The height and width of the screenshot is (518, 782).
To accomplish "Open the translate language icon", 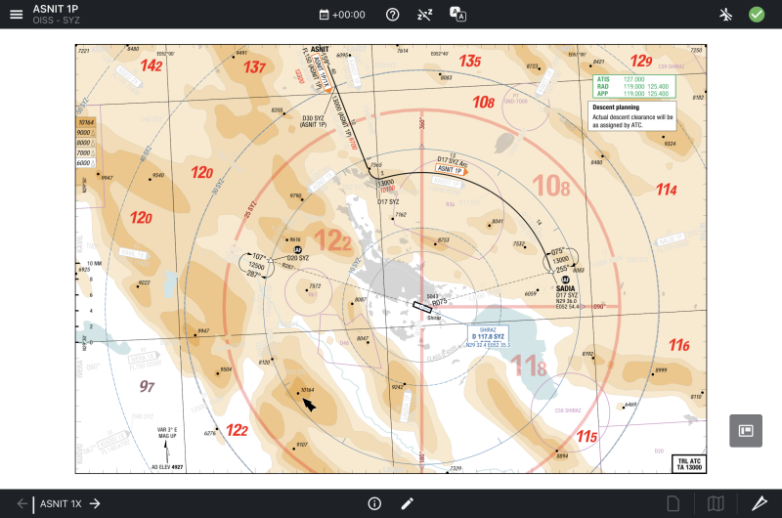I will pyautogui.click(x=457, y=14).
